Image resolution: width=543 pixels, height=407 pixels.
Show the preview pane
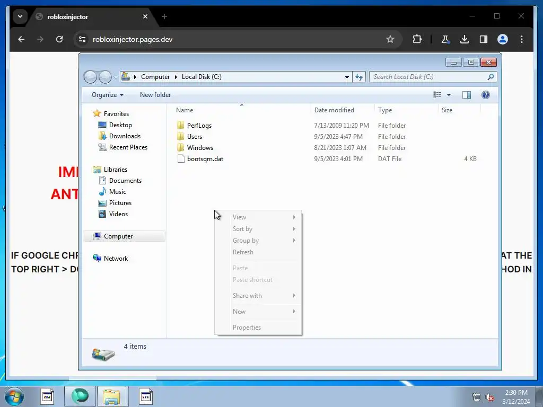(467, 95)
